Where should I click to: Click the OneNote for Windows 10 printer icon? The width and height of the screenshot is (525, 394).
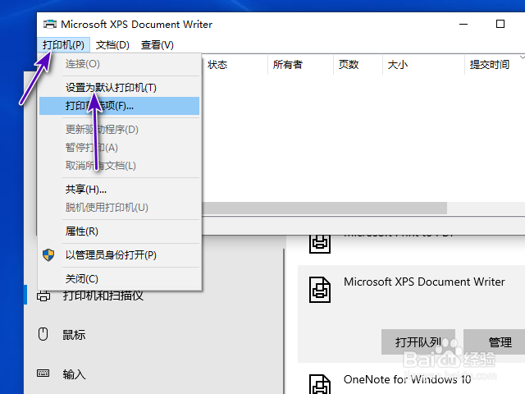tap(320, 384)
